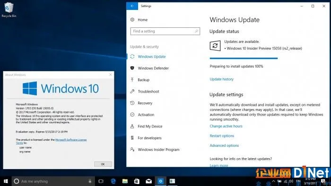This screenshot has height=186, width=331.
Task: Open the Recycle Bin desktop icon
Action: (x=9, y=10)
